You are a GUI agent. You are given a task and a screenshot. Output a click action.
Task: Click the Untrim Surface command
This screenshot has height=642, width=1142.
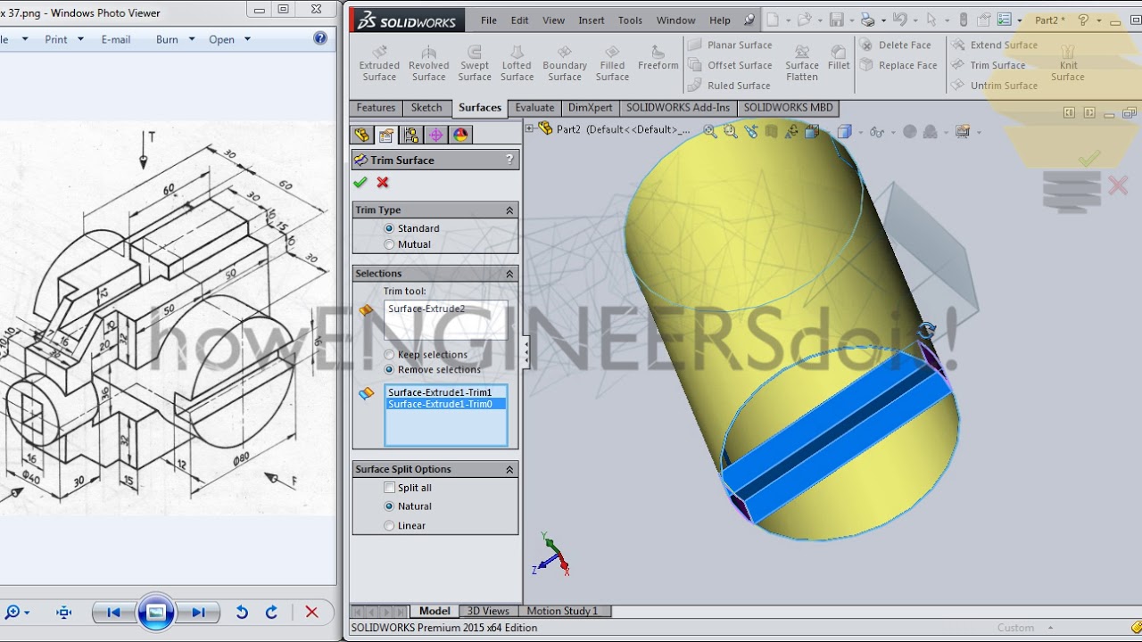pyautogui.click(x=994, y=86)
